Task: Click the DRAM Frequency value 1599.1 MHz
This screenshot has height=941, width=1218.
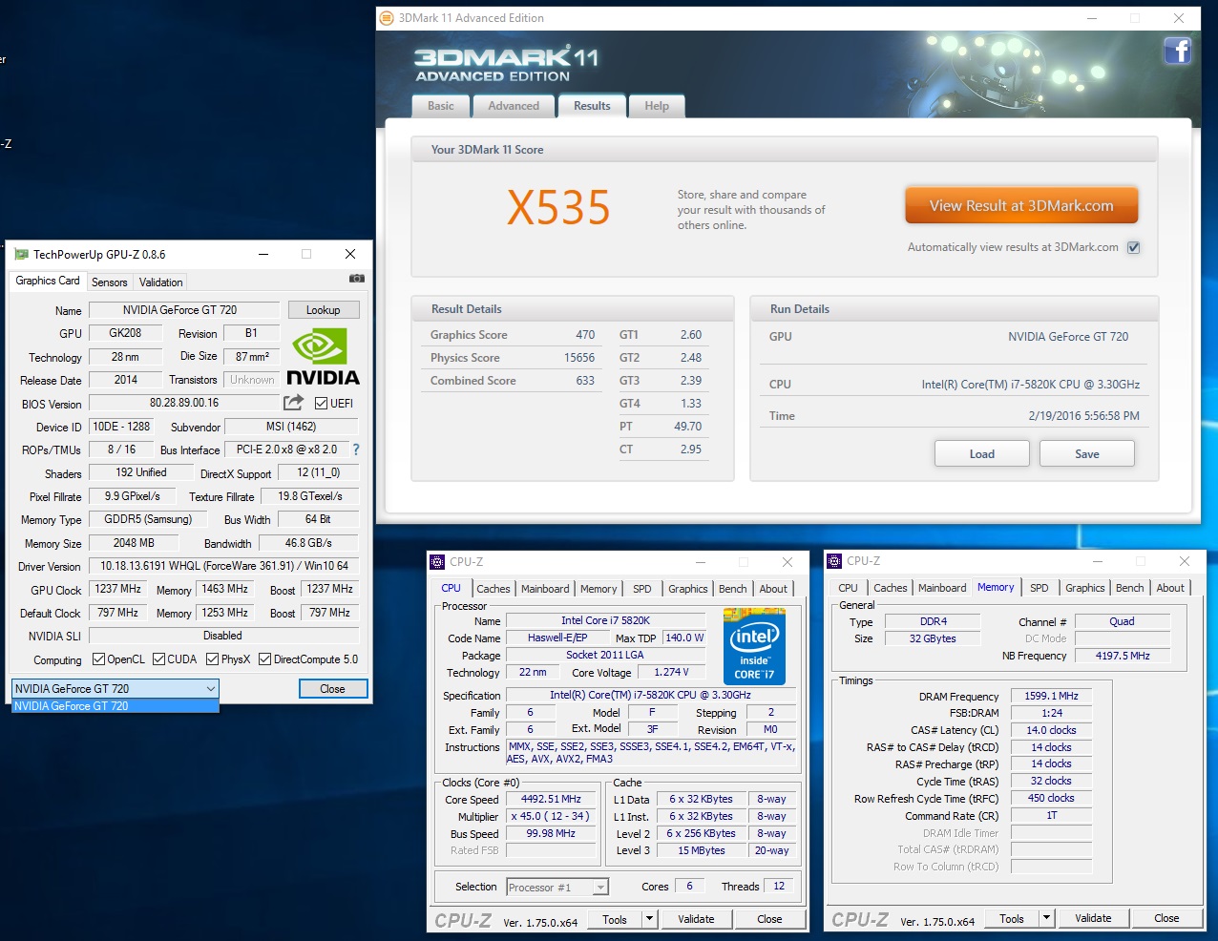Action: [1052, 696]
